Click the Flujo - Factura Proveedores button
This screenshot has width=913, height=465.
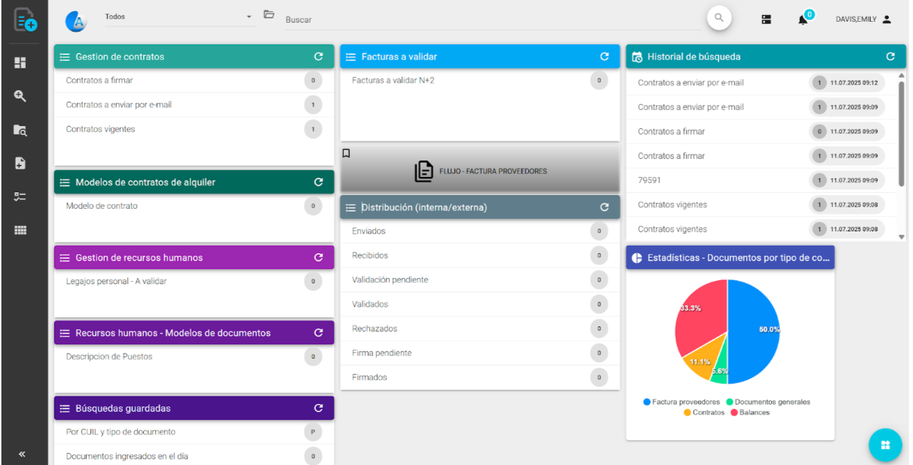point(480,171)
